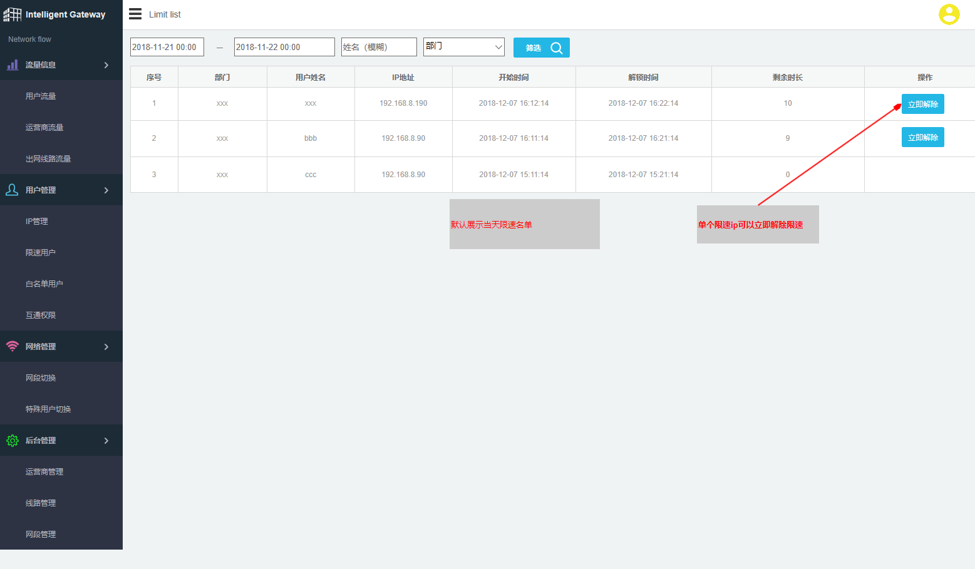This screenshot has width=975, height=569.
Task: Click 立即解除 for IP 192.168.8.190
Action: [922, 104]
